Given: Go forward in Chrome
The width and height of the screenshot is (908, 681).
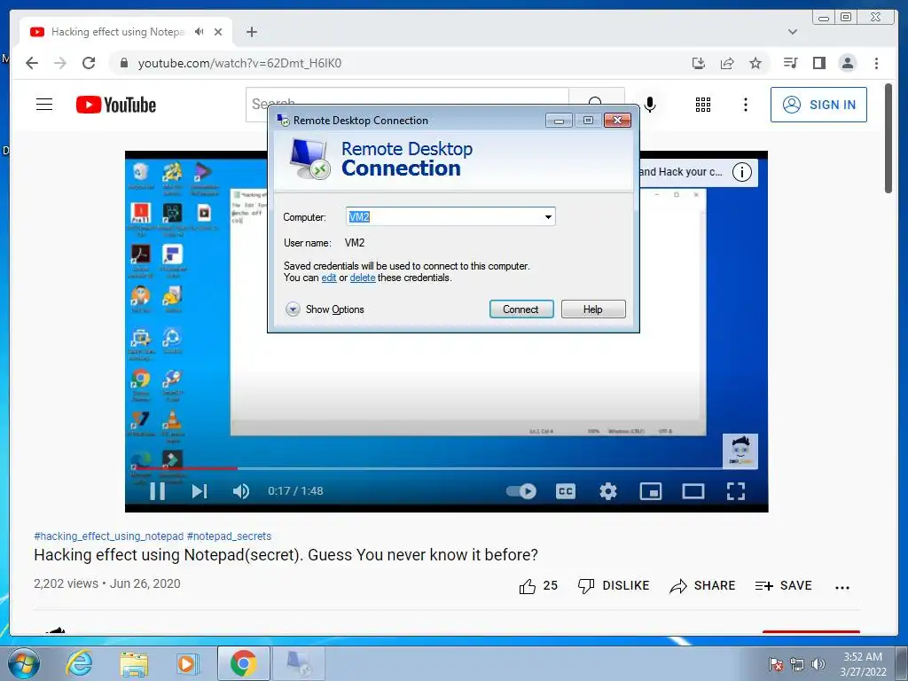Looking at the screenshot, I should pyautogui.click(x=60, y=63).
